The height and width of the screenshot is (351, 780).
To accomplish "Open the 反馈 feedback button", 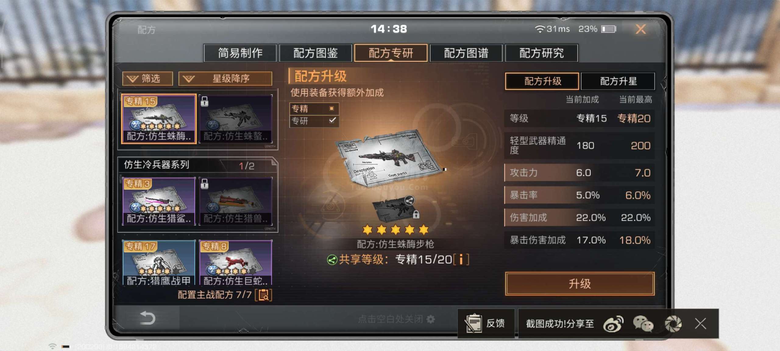I will click(x=486, y=323).
